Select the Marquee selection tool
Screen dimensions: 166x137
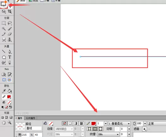(x=4, y=23)
